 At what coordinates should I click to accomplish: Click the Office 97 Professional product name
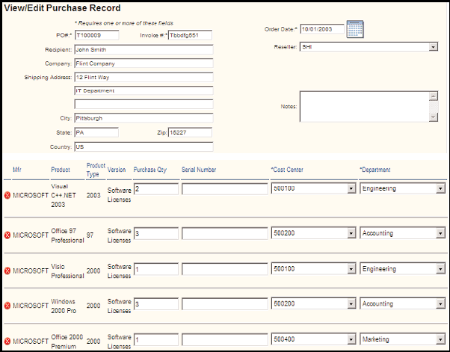[x=67, y=235]
